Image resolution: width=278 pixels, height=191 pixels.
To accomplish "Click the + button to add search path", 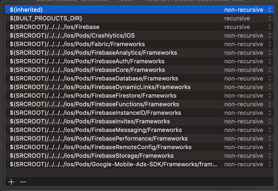I will 11,182.
